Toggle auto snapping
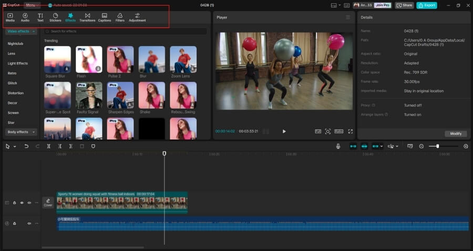The height and width of the screenshot is (251, 473). [364, 146]
